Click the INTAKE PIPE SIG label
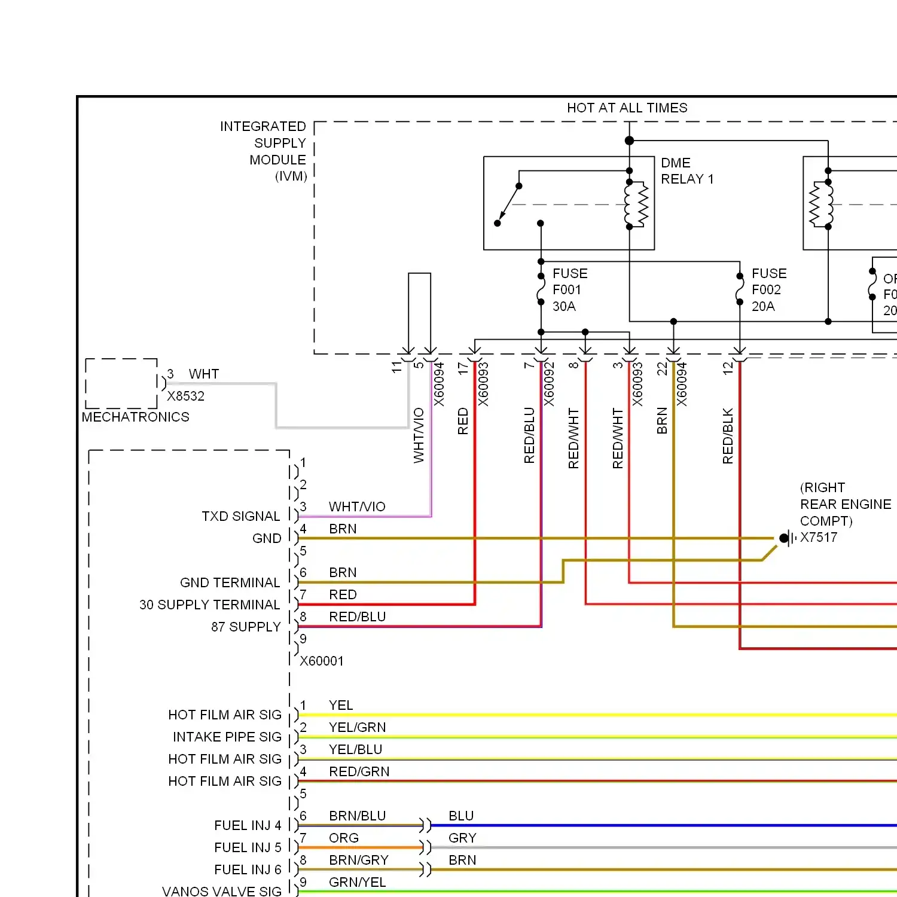This screenshot has height=897, width=897. (227, 737)
